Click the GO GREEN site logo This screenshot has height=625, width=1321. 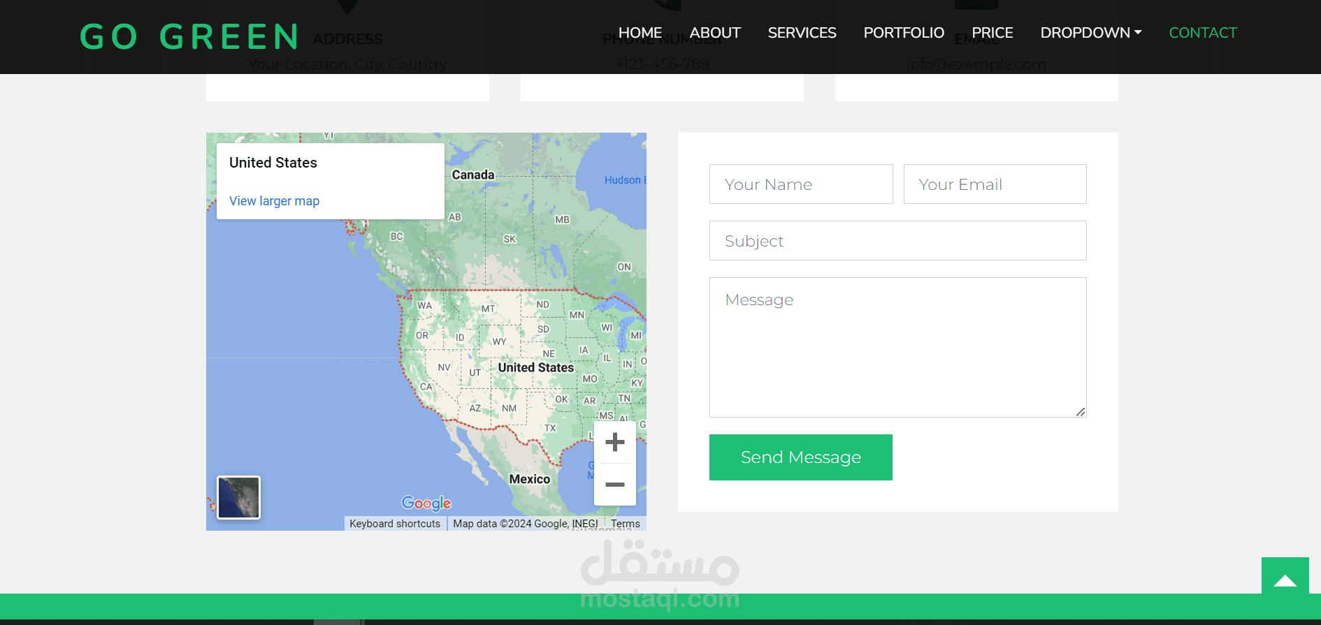189,37
